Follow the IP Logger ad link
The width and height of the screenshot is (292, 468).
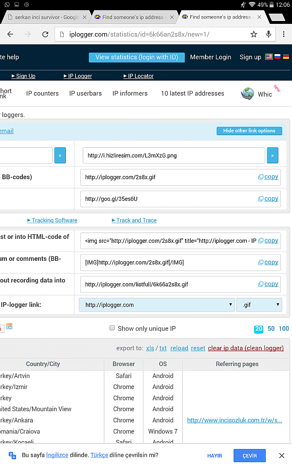78,76
